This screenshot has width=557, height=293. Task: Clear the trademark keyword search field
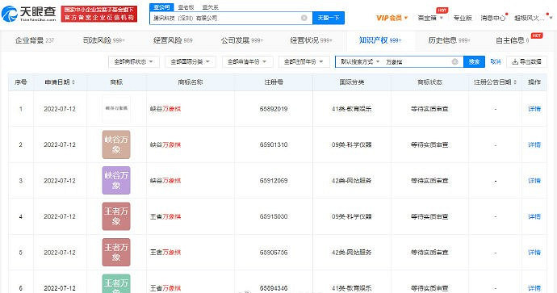point(454,62)
